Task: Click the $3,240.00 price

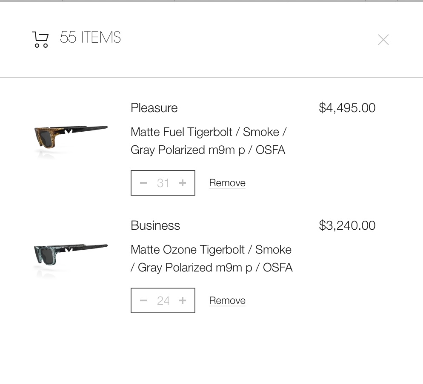Action: click(347, 225)
